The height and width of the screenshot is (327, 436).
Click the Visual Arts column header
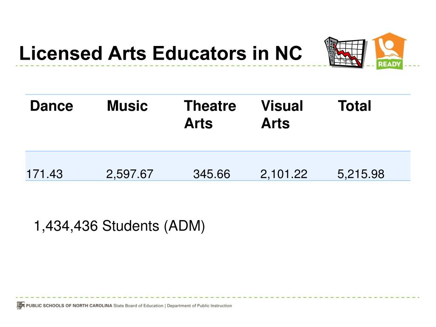tap(282, 115)
